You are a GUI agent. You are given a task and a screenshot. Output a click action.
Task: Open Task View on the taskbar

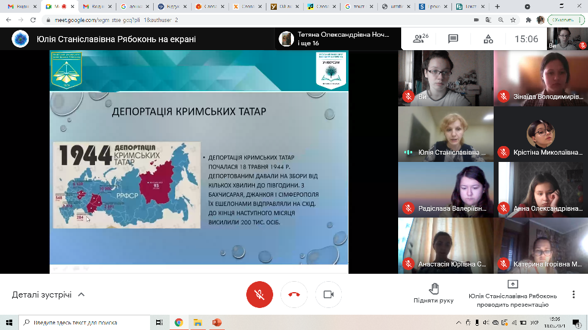(x=159, y=322)
